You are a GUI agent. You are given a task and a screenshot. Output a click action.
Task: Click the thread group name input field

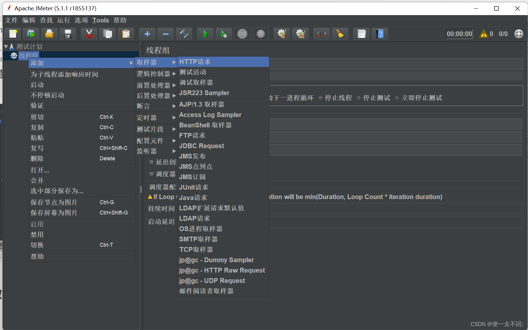tap(396, 64)
